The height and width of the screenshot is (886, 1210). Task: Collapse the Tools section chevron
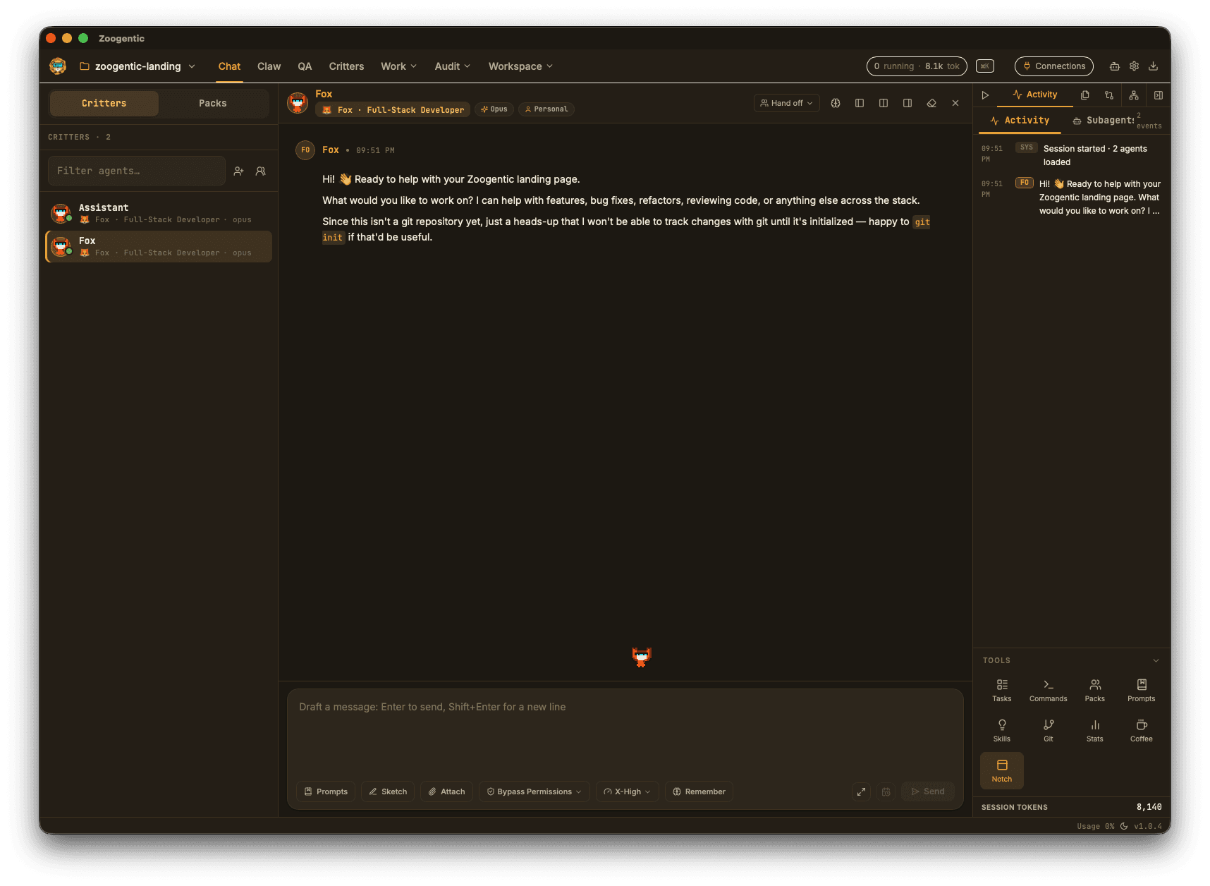pos(1156,661)
